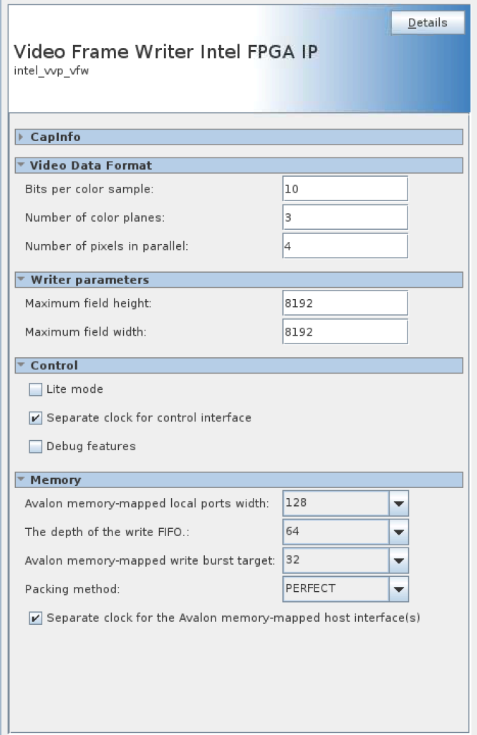Viewport: 477px width, 735px height.
Task: Click the Bits per color sample field
Action: [344, 189]
